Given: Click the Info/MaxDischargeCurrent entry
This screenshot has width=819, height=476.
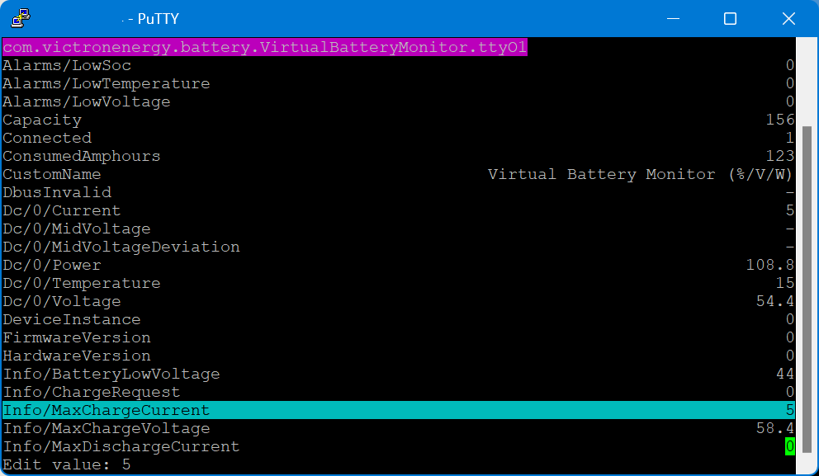Looking at the screenshot, I should coord(121,446).
